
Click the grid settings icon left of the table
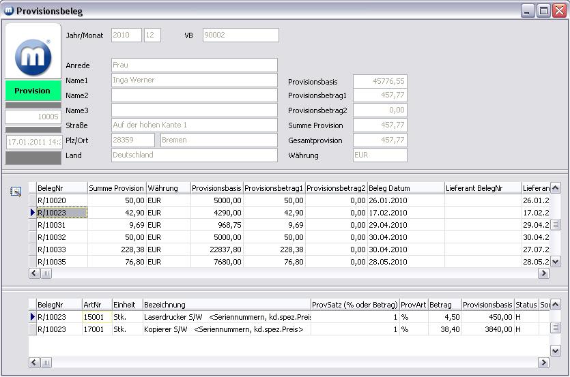pyautogui.click(x=16, y=192)
